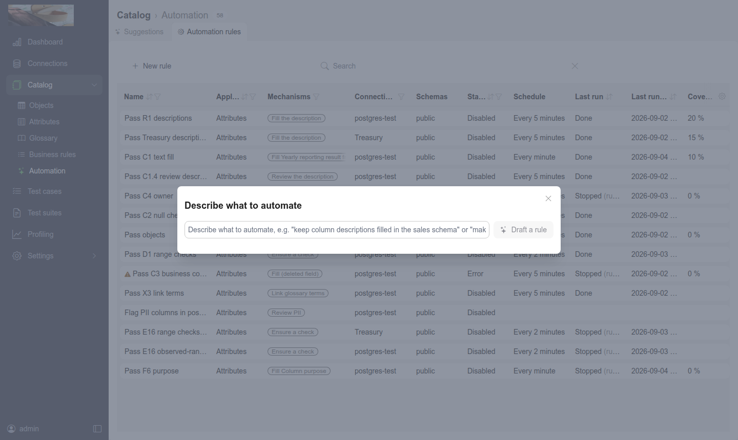Open table column settings gear

tap(722, 96)
